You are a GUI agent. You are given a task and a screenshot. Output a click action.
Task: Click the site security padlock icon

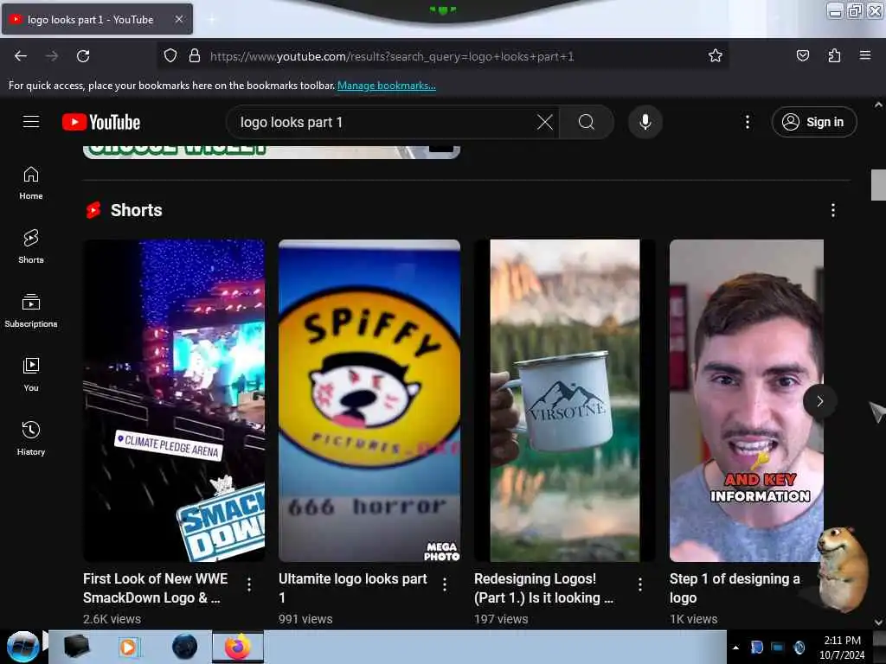[x=195, y=56]
